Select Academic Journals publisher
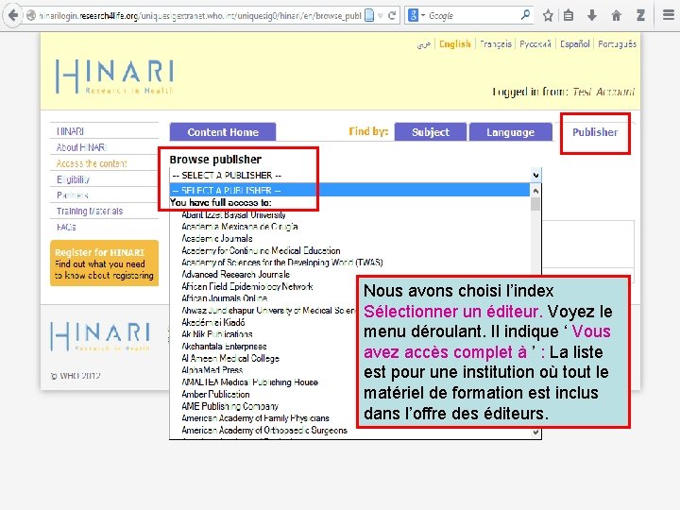The height and width of the screenshot is (510, 680). tap(217, 239)
